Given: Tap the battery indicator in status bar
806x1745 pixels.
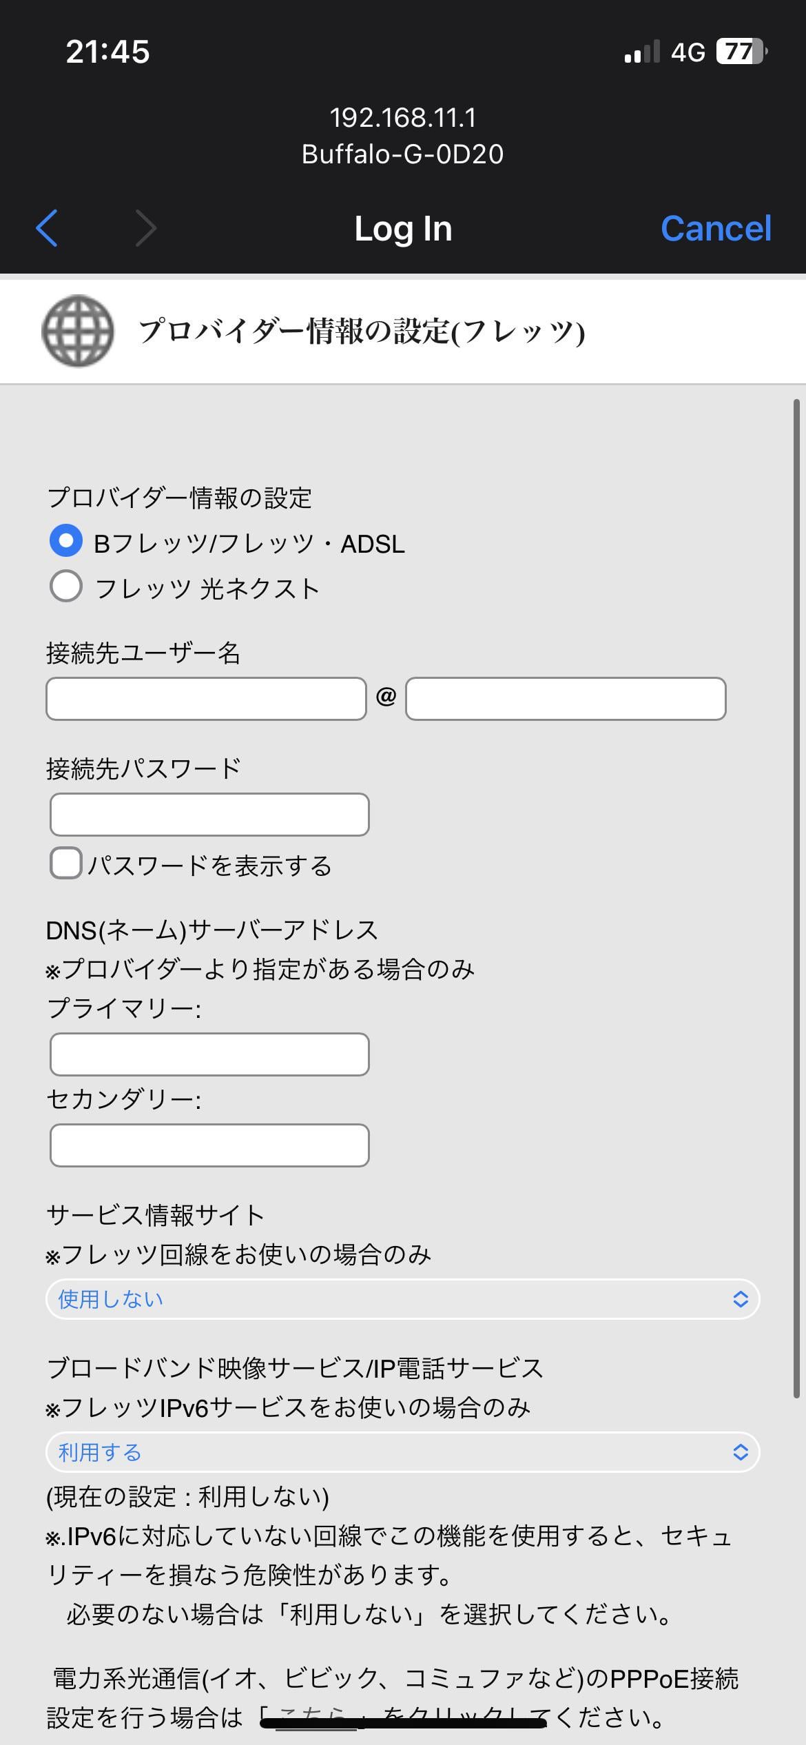Looking at the screenshot, I should tap(741, 52).
